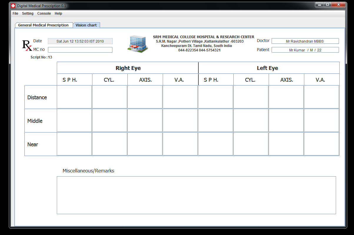Click the MC no input field

point(80,50)
